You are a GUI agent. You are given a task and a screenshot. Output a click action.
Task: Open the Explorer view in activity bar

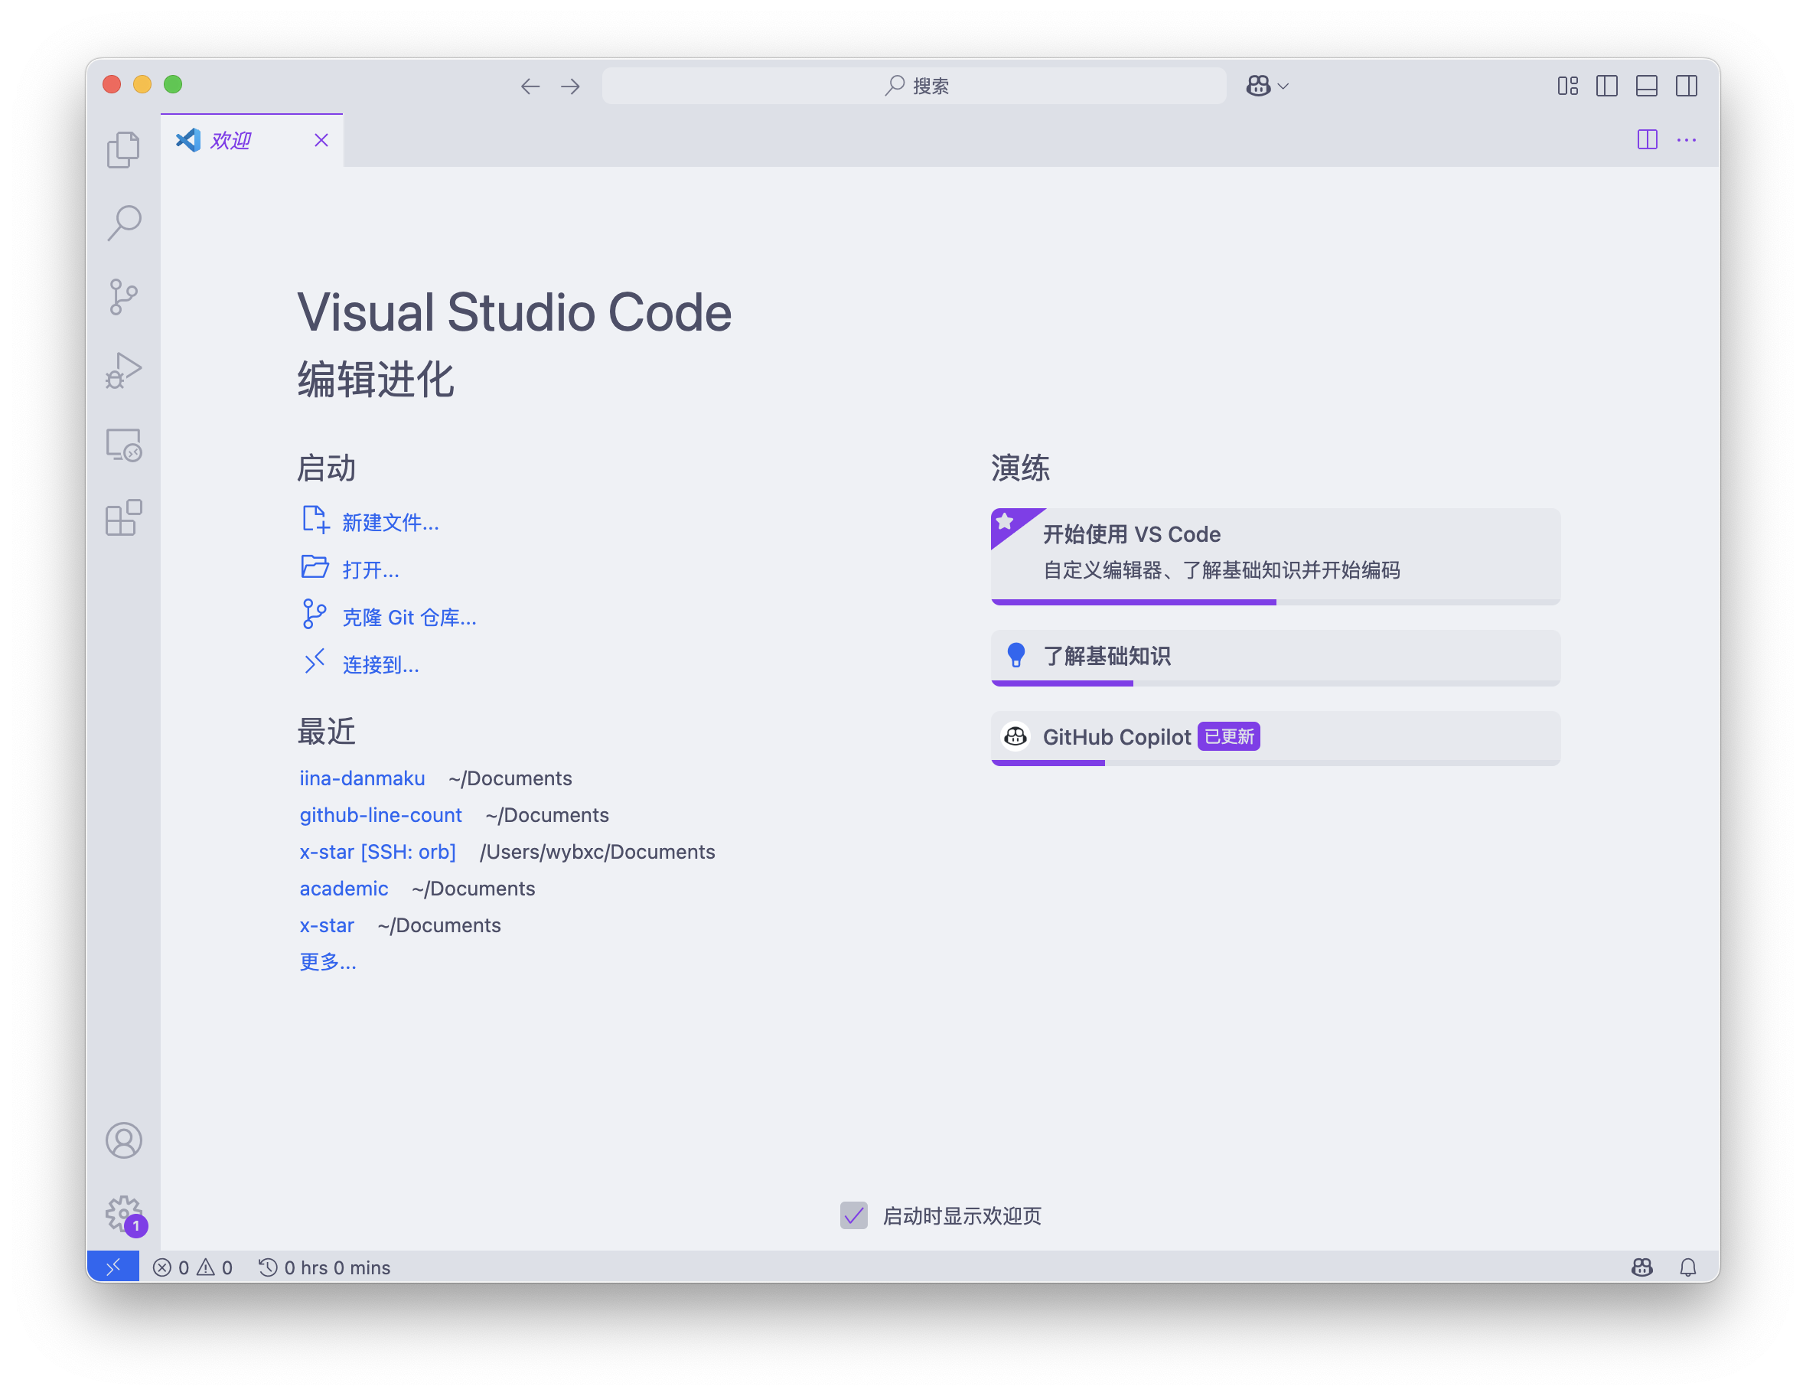pyautogui.click(x=123, y=150)
